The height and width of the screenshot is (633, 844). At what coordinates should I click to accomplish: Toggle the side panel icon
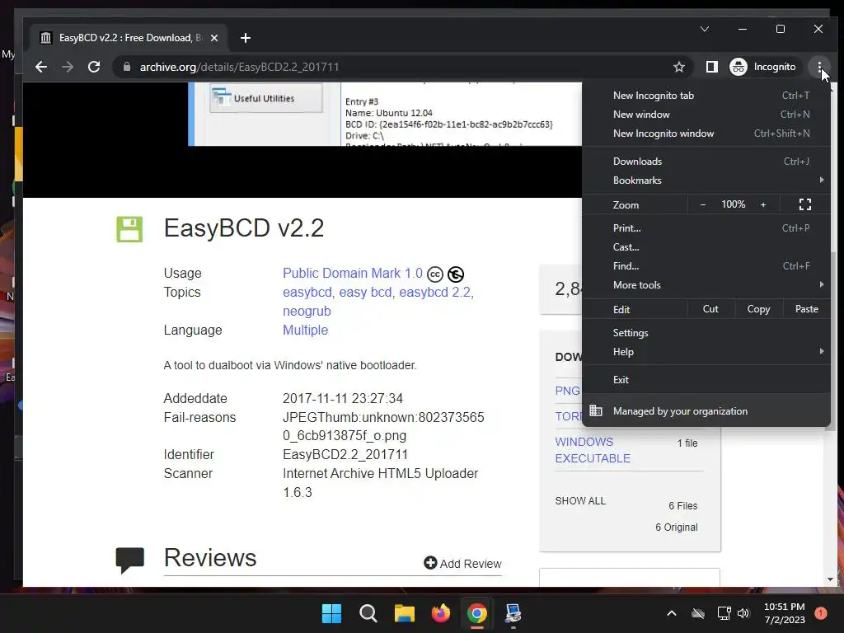pyautogui.click(x=711, y=67)
